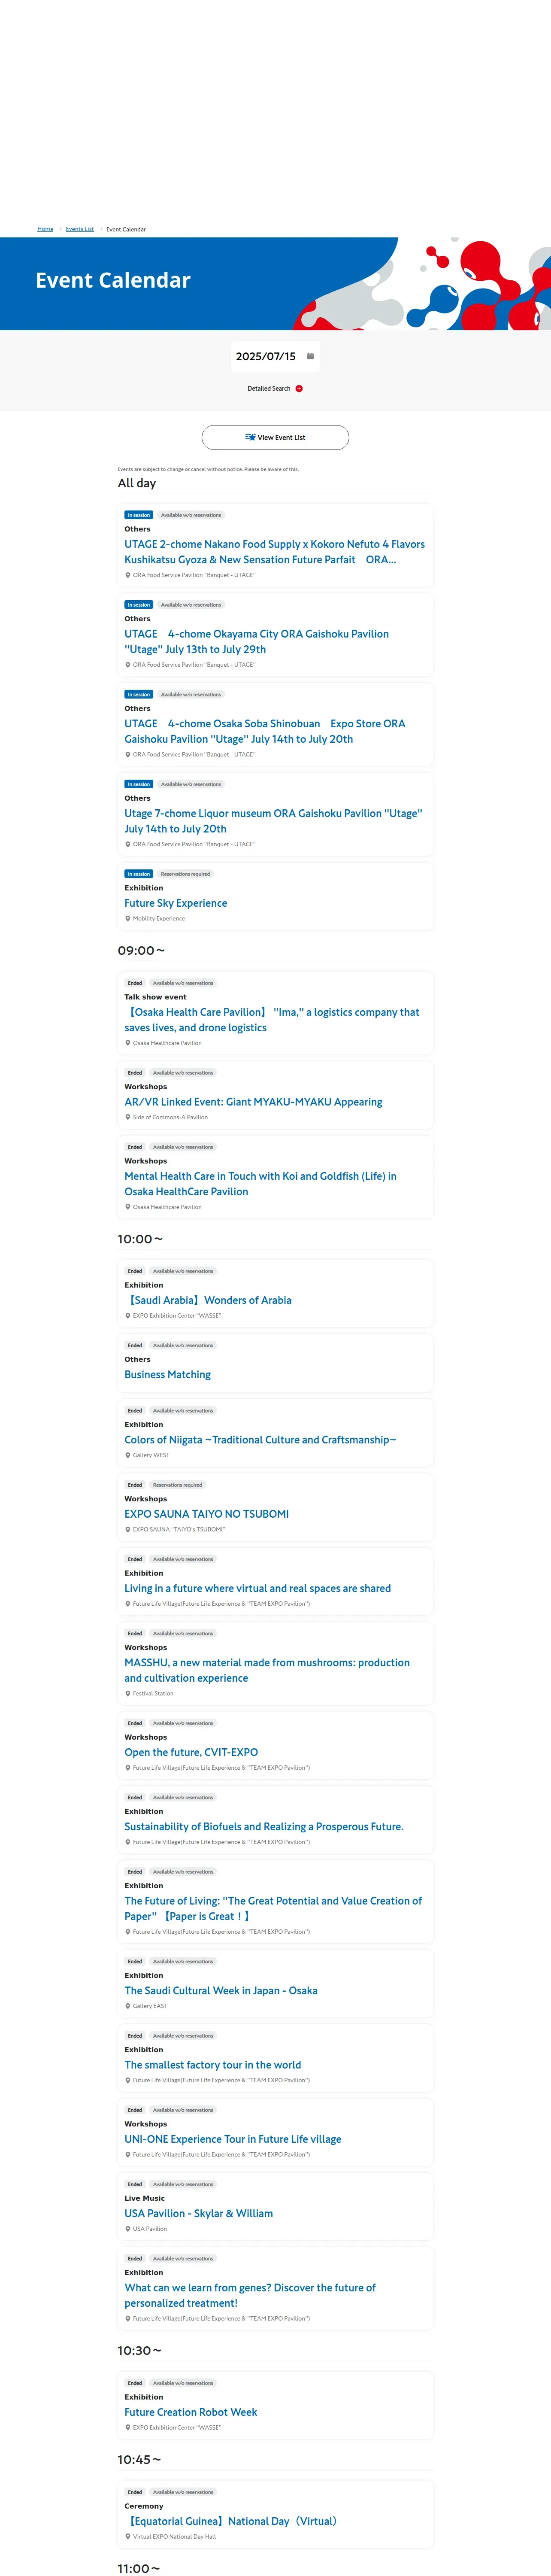Click location pin beside Virtual EXPO National Day Hall
Screen dimensions: 551x2576
click(128, 2536)
